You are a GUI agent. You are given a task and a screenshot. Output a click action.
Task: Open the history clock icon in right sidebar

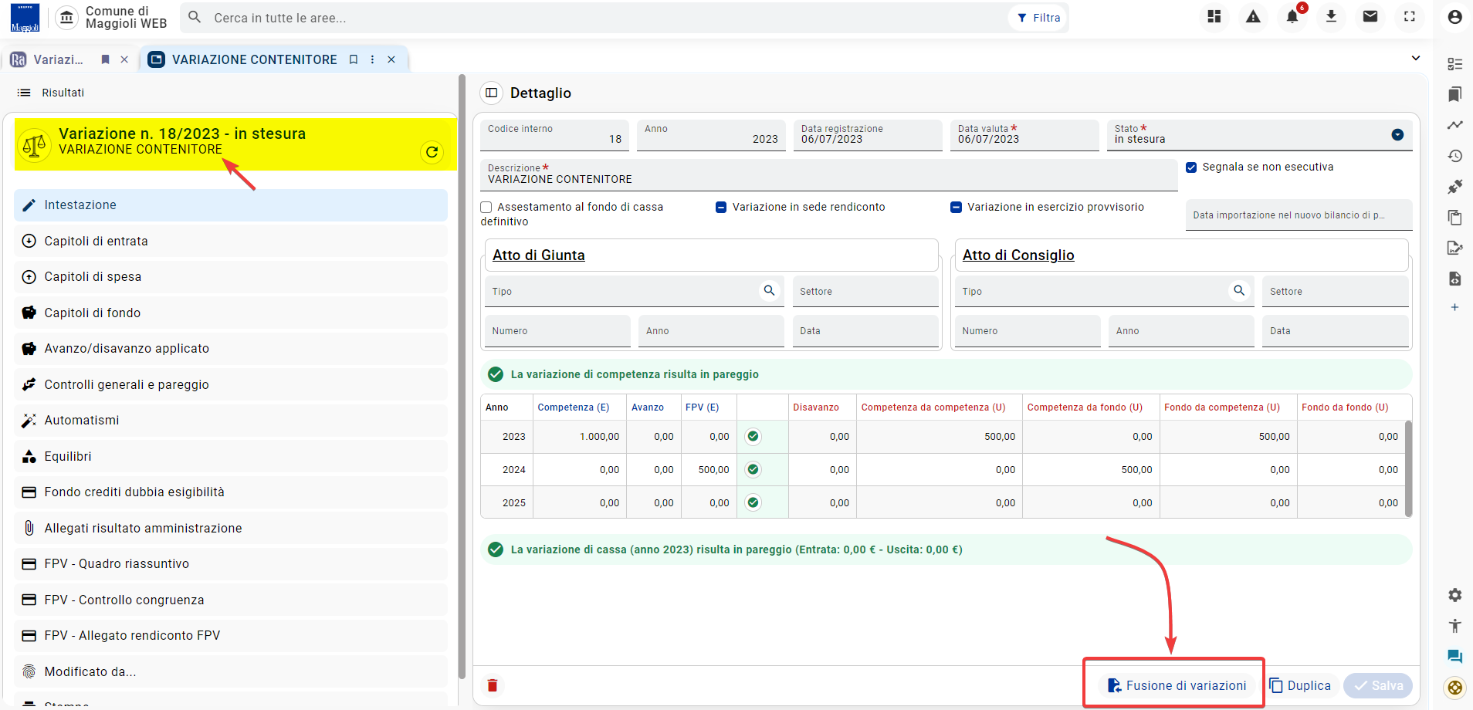[1455, 156]
